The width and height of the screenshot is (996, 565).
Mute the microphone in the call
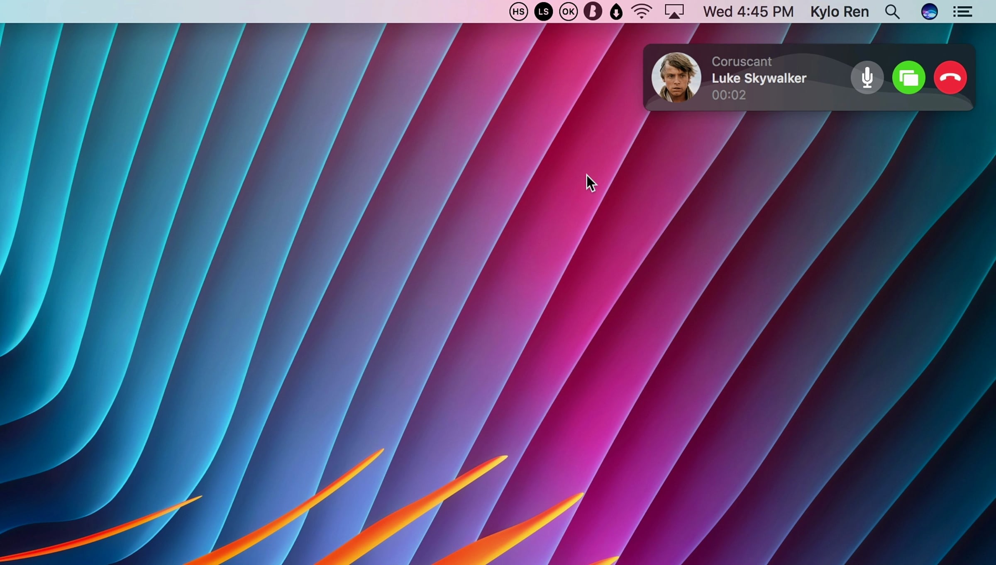[867, 78]
